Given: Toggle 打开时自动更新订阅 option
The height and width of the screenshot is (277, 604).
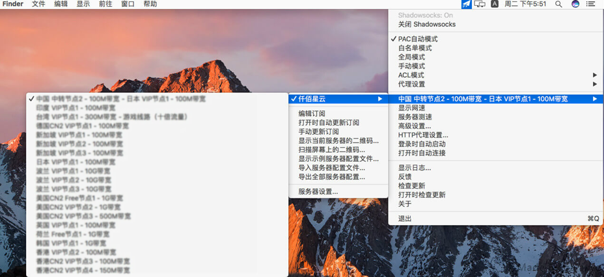Looking at the screenshot, I should 328,122.
